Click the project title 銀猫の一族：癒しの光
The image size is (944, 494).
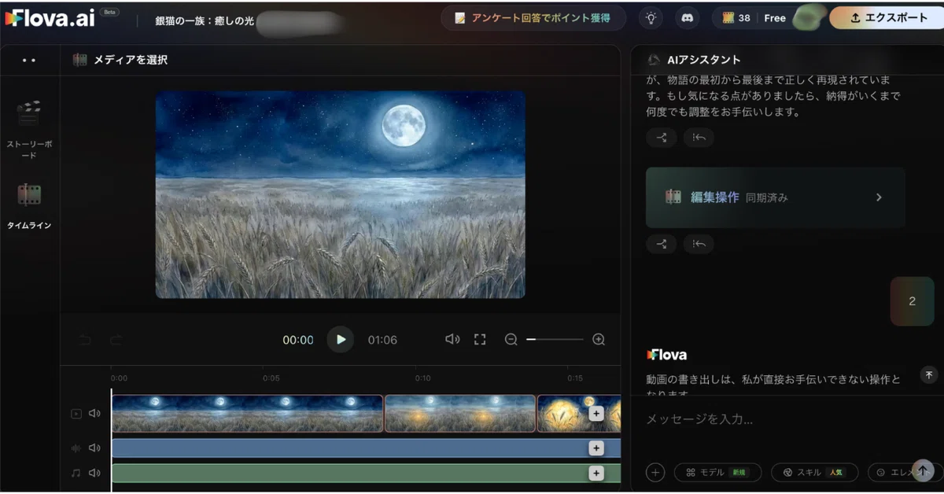[205, 20]
